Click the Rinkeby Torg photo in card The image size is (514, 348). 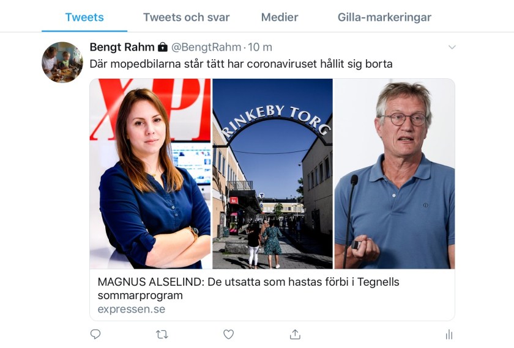pyautogui.click(x=272, y=173)
